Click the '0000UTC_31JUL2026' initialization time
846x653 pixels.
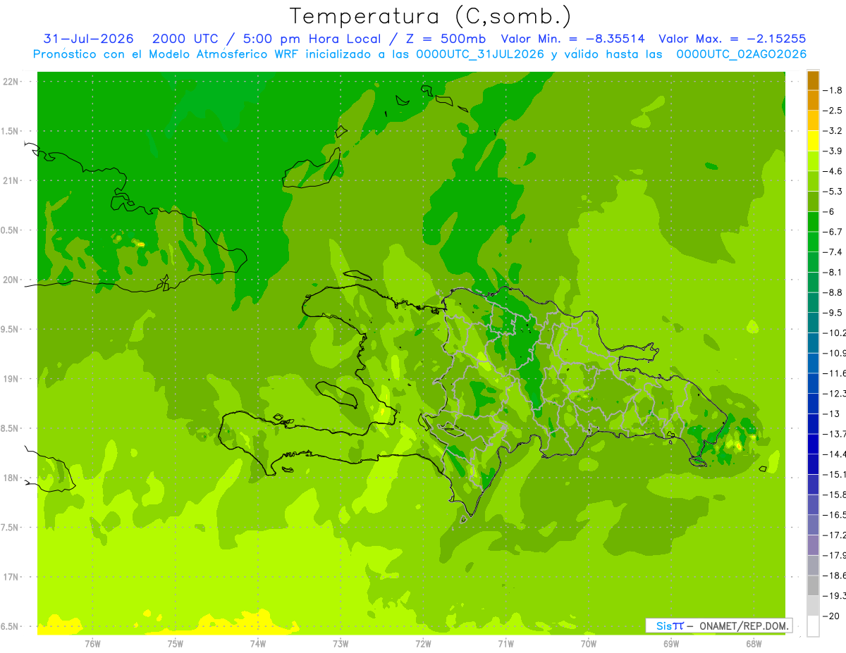pyautogui.click(x=481, y=54)
